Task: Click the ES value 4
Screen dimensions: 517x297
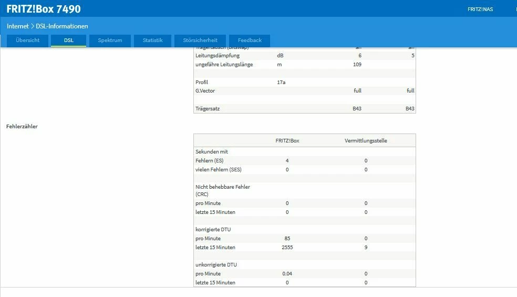Action: (x=287, y=161)
